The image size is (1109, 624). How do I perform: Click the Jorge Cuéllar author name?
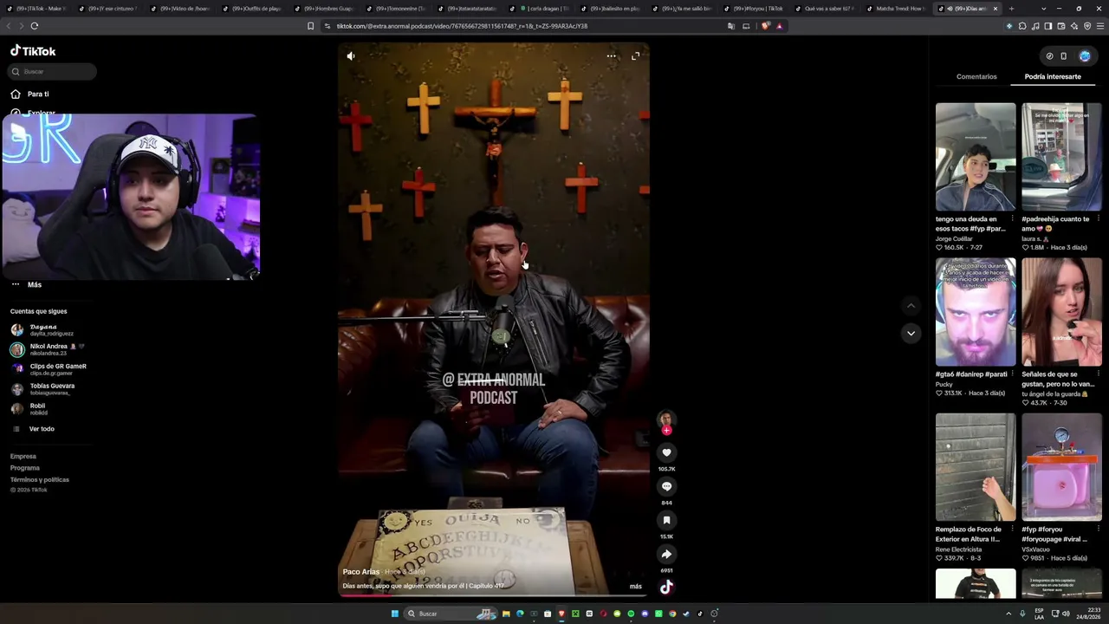coord(954,238)
